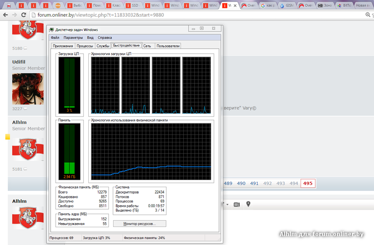Go to forum page 491
374x245 pixels.
(x=254, y=183)
